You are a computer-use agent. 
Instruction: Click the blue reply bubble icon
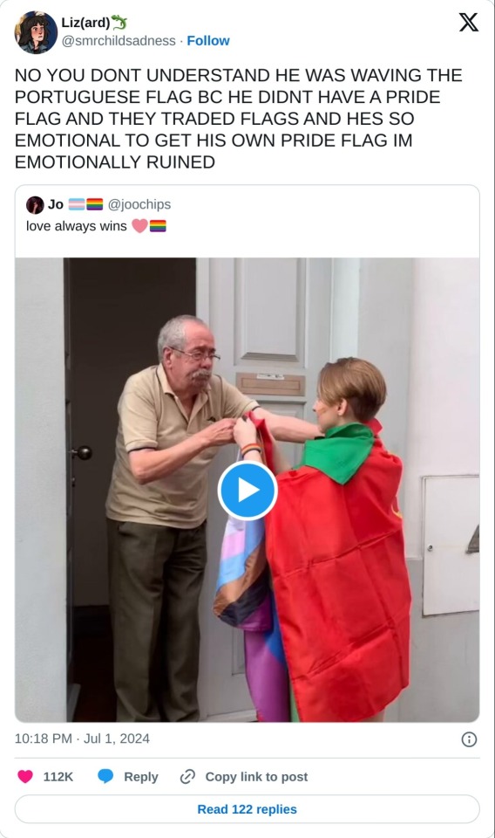[x=105, y=776]
